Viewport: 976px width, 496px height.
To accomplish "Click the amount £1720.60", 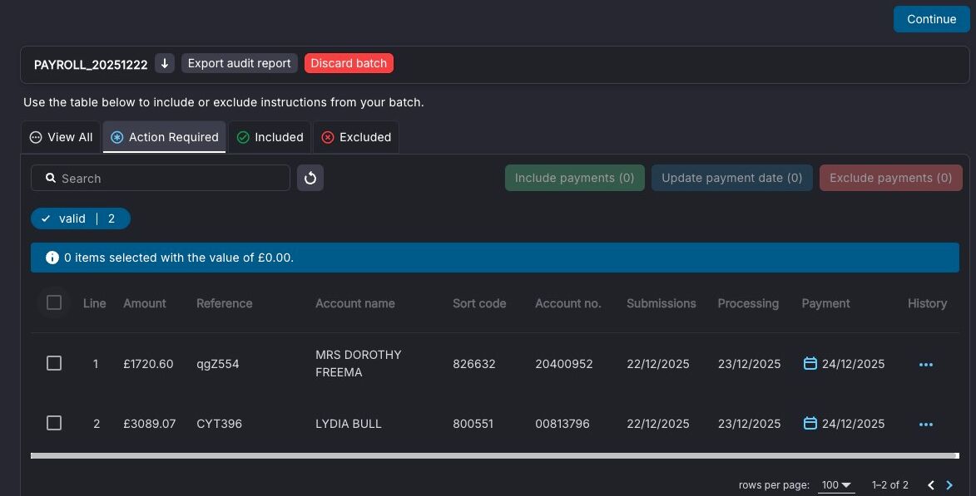I will coord(148,364).
